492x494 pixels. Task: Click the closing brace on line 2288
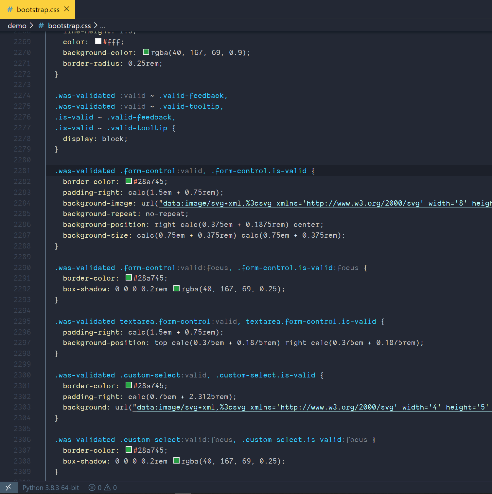pos(56,246)
